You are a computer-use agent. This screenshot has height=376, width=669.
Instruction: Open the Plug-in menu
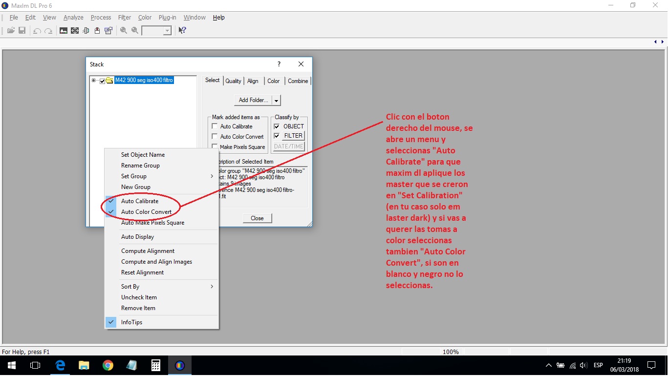click(168, 18)
